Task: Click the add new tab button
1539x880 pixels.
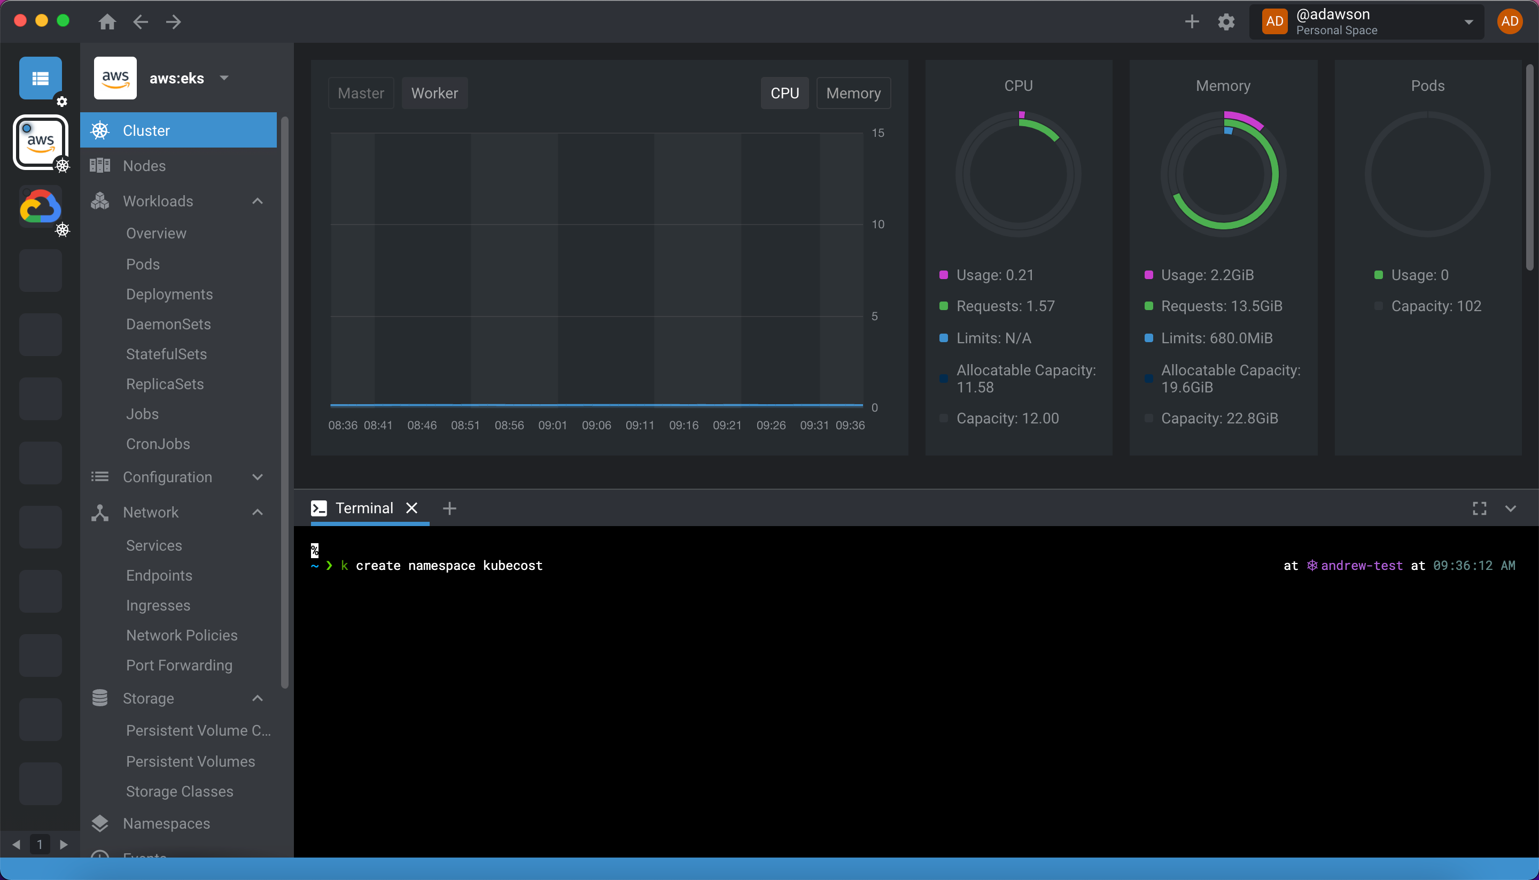Action: point(448,508)
